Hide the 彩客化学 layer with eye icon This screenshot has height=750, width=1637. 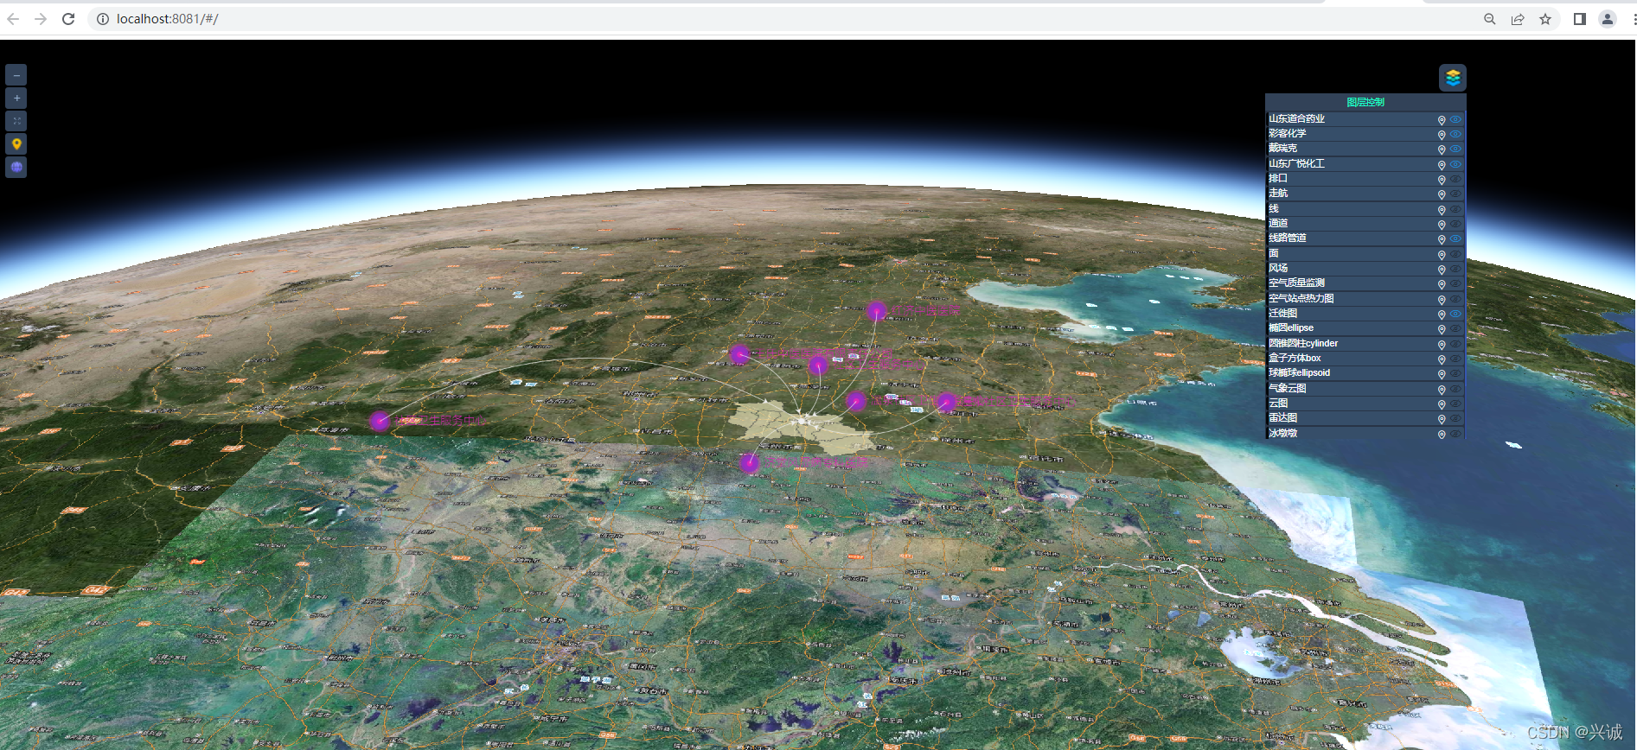[1456, 134]
